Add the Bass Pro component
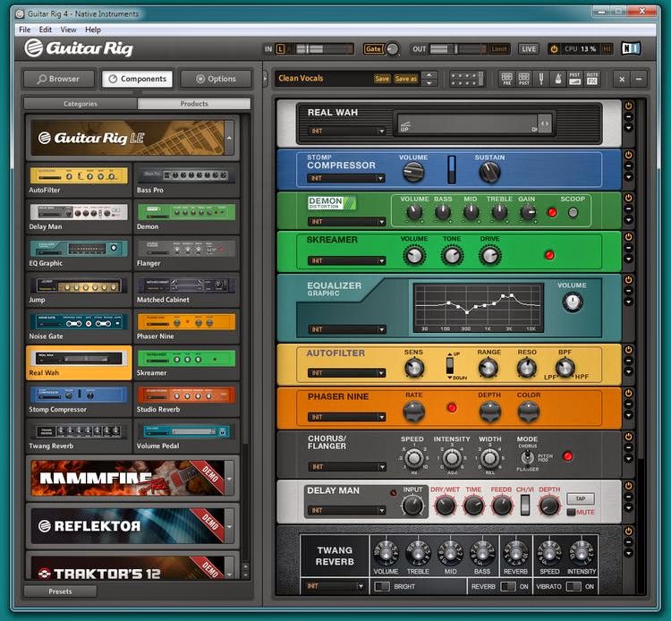The height and width of the screenshot is (621, 671). [186, 180]
